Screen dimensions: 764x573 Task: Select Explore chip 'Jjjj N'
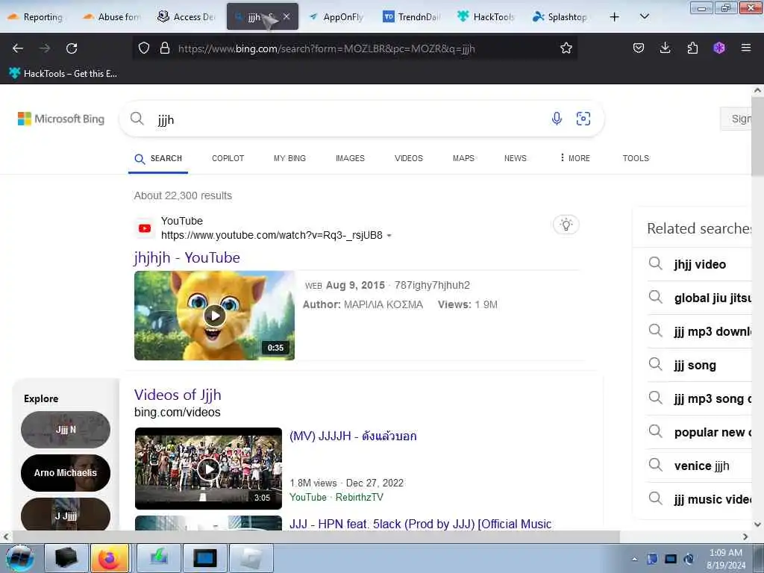point(66,430)
